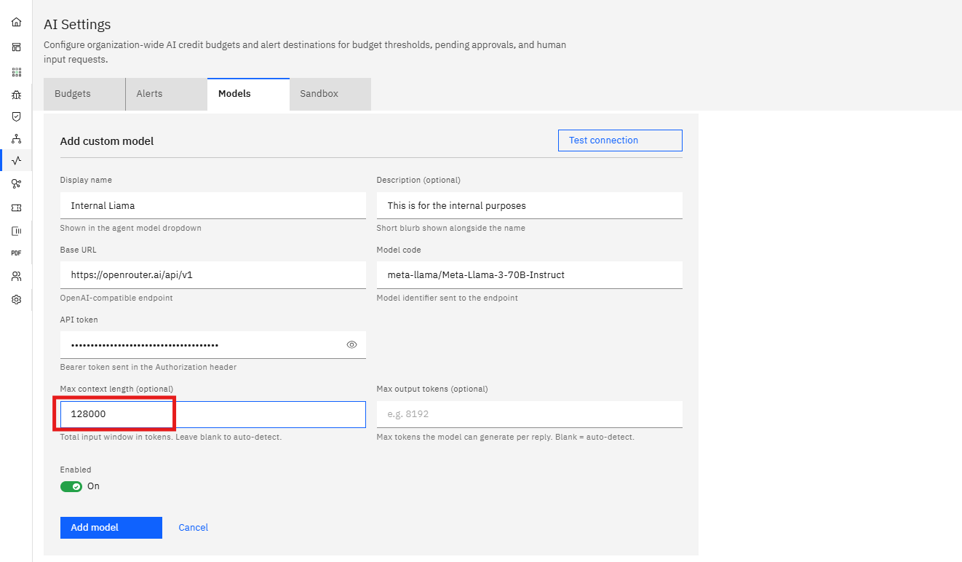Click 'Shown in the agent model dropdown' text

pyautogui.click(x=131, y=228)
